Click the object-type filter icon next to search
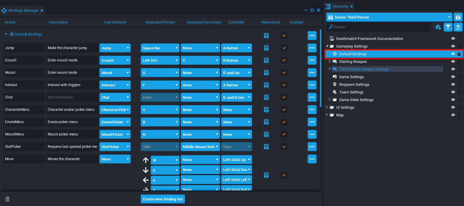The image size is (464, 206). click(438, 27)
